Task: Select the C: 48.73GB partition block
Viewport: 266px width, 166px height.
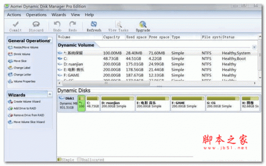Action: click(x=93, y=103)
